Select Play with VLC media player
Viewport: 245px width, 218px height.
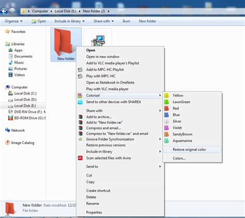coord(108,89)
